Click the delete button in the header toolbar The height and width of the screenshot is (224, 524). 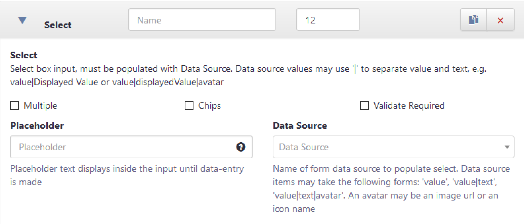tap(500, 20)
